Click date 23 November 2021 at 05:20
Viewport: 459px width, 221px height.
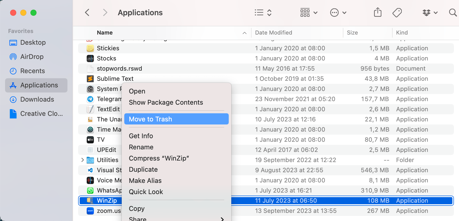[295, 99]
